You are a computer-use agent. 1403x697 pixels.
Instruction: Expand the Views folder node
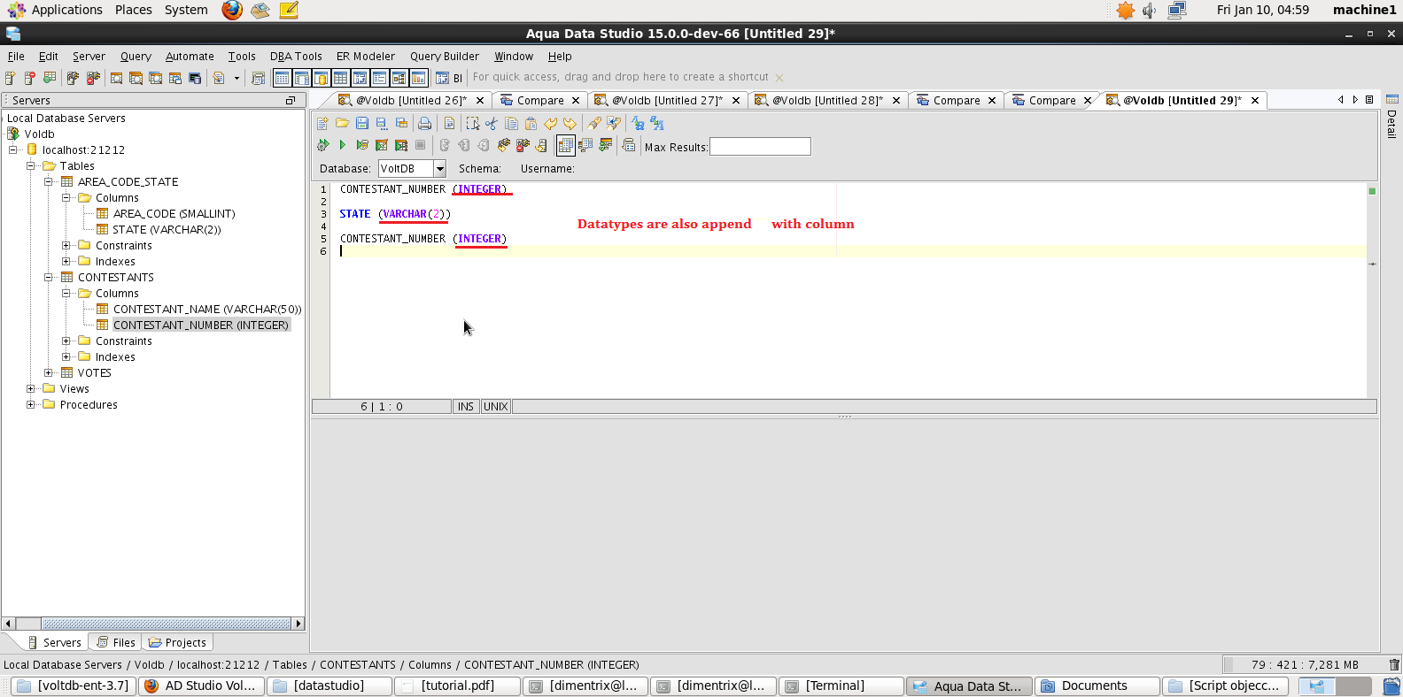31,389
